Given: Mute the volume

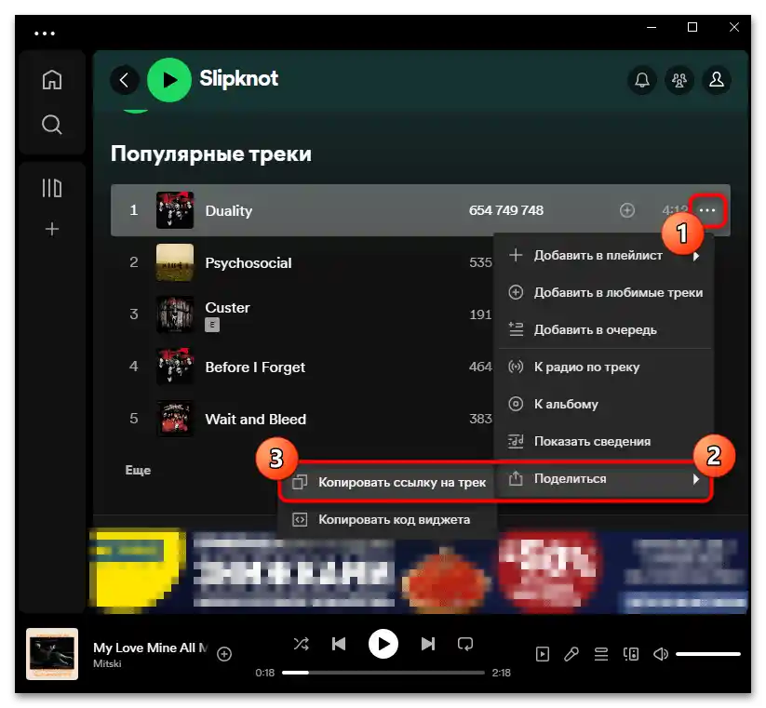Looking at the screenshot, I should pos(661,653).
